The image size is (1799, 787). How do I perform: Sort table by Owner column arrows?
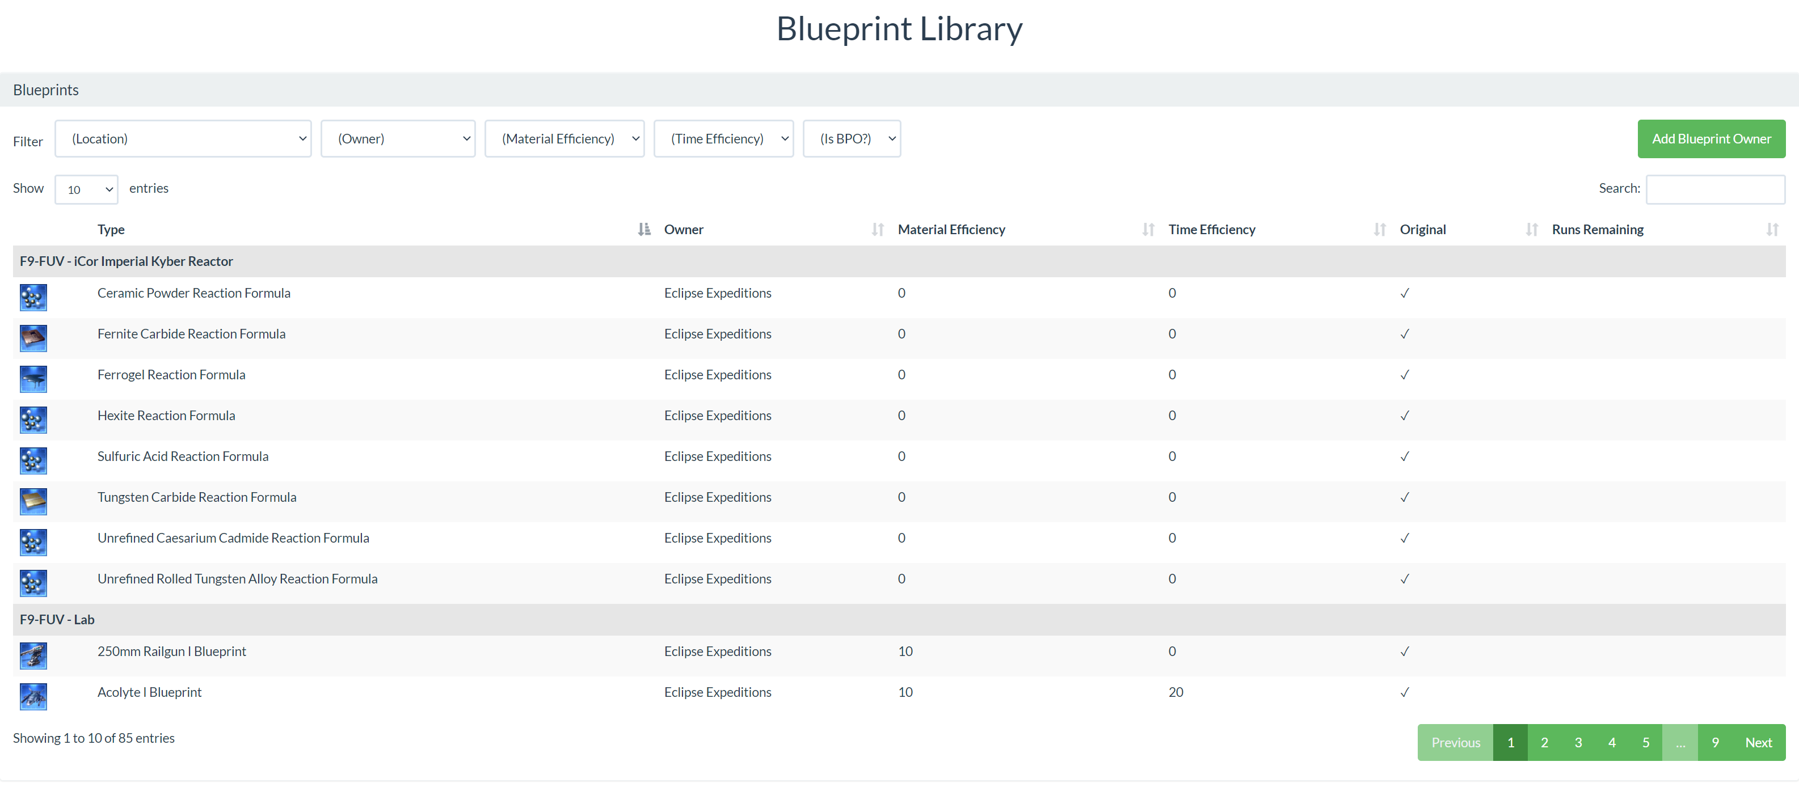pyautogui.click(x=877, y=230)
